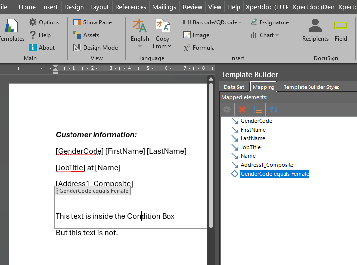Open the Home ribbon tab
357x265 pixels.
coord(27,7)
